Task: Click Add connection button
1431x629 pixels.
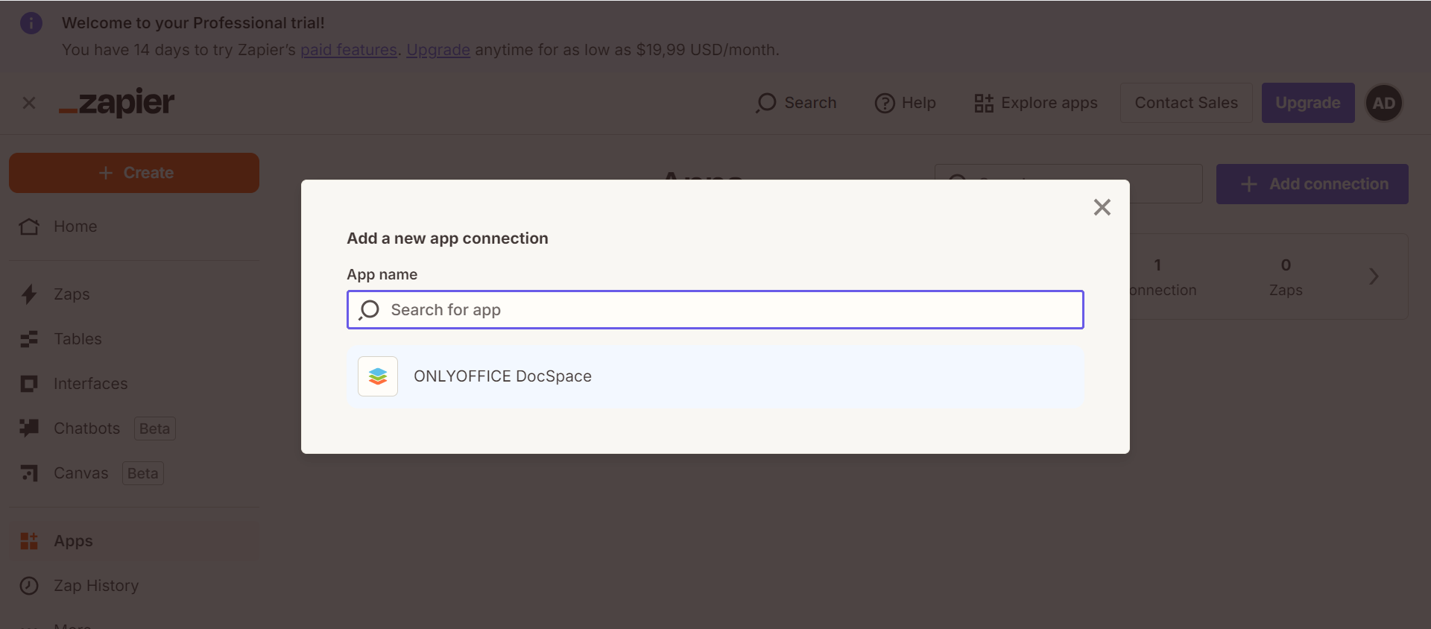Action: 1312,184
